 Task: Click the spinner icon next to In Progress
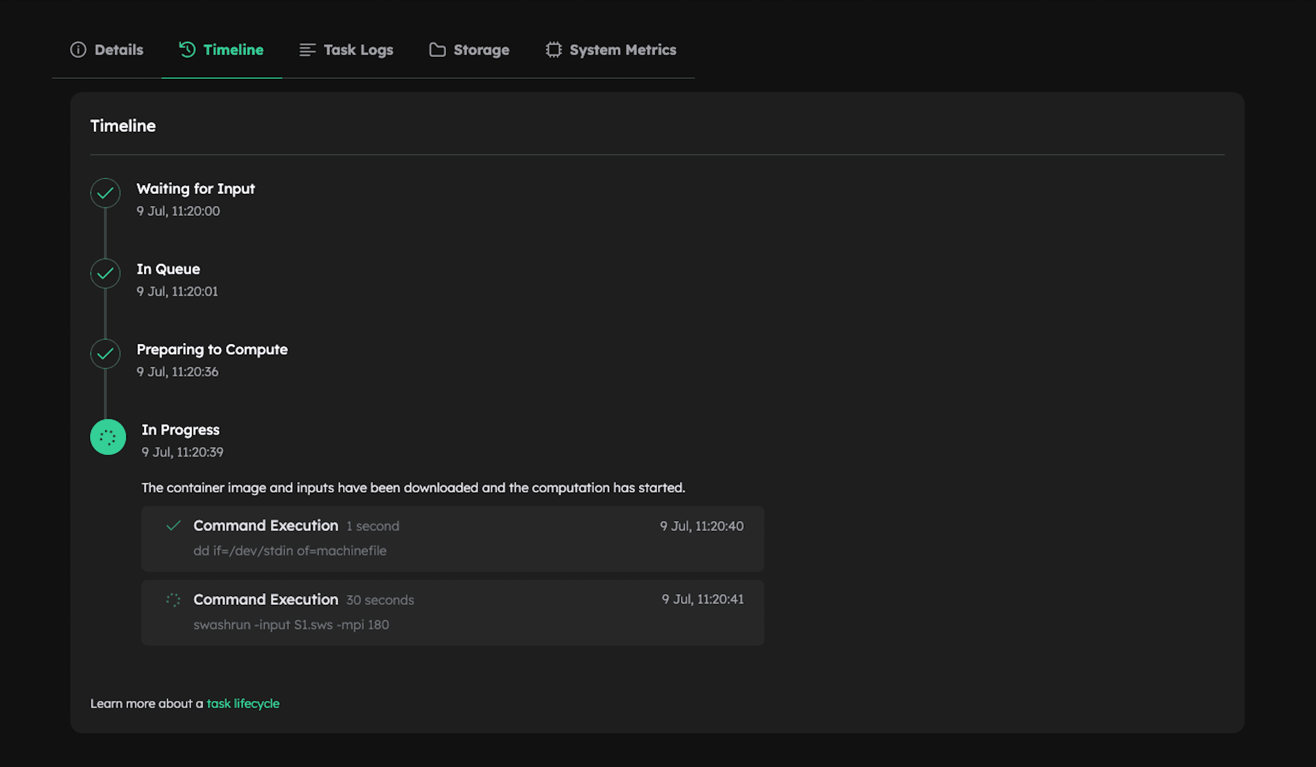pos(108,437)
